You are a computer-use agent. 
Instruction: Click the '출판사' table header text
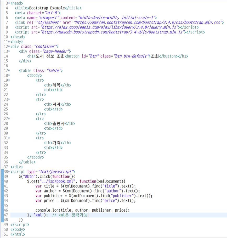pos(59,123)
